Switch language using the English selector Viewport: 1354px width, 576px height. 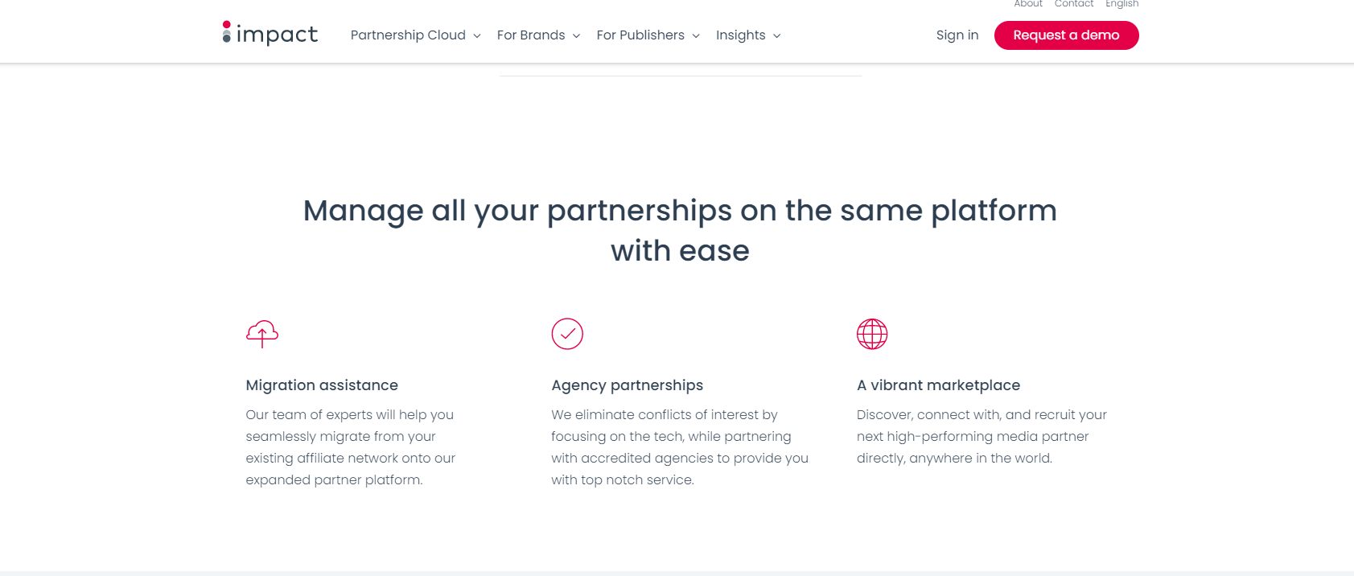[1121, 4]
